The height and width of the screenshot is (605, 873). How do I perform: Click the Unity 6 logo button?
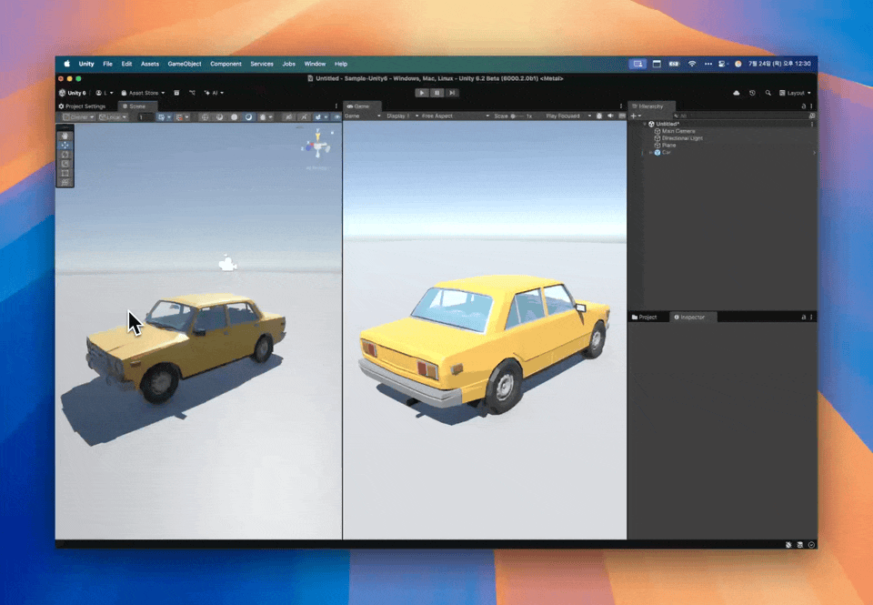click(x=73, y=93)
